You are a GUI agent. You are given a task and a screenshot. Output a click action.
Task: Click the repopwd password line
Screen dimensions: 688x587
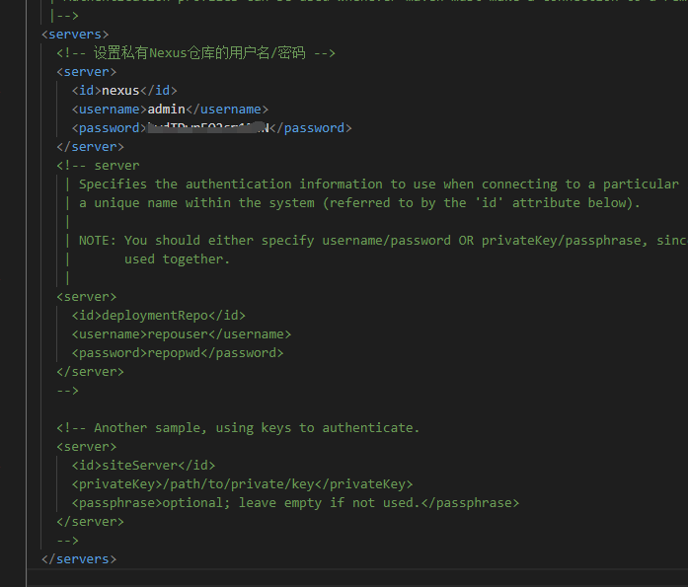pos(178,353)
